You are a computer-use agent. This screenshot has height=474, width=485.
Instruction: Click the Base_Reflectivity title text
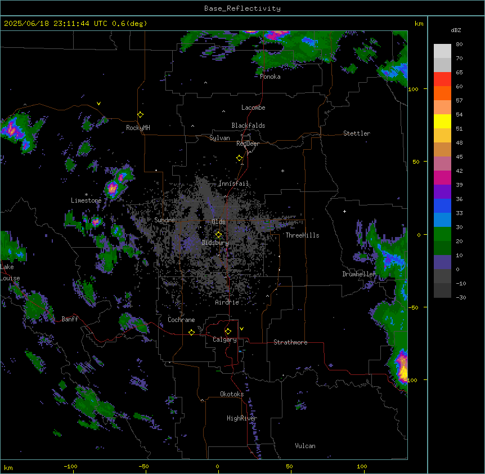[242, 8]
